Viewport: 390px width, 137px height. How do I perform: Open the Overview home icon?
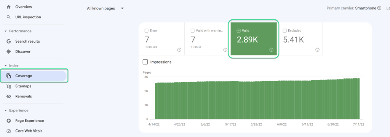(x=9, y=7)
